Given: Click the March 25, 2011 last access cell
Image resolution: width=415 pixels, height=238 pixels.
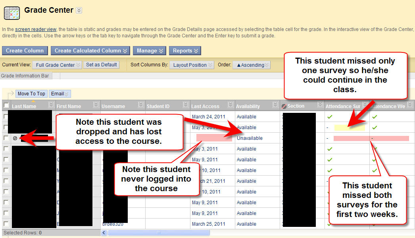Looking at the screenshot, I should click(209, 224).
